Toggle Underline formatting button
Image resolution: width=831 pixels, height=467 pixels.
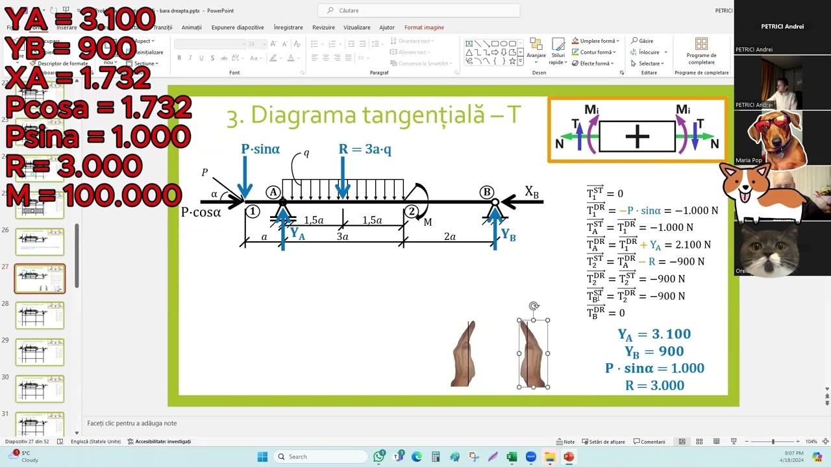(x=201, y=58)
